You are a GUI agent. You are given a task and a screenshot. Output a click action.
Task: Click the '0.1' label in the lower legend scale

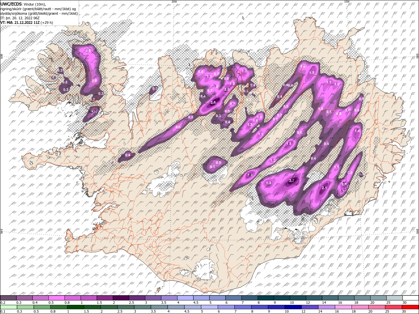click(x=3, y=312)
